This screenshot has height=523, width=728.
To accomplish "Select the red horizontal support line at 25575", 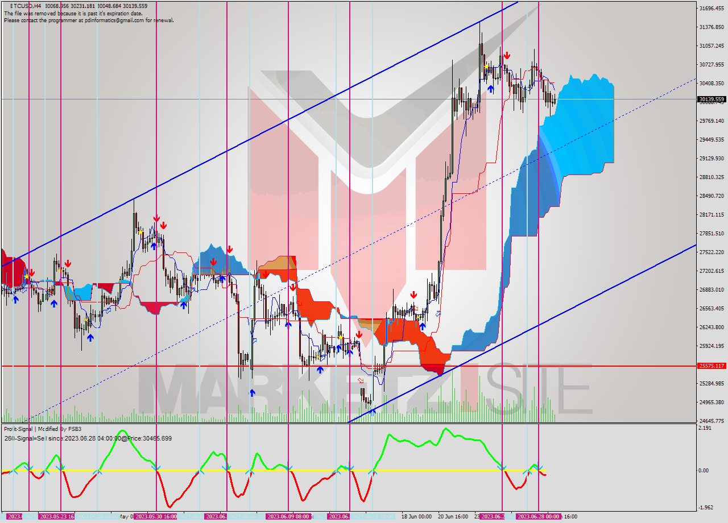I will tap(348, 366).
